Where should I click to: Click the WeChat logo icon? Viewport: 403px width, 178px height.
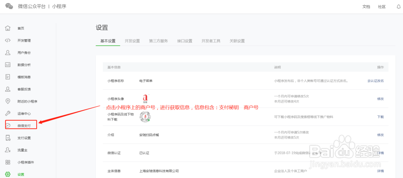(x=9, y=6)
